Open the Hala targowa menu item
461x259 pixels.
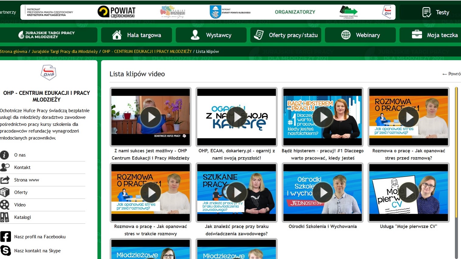point(136,35)
